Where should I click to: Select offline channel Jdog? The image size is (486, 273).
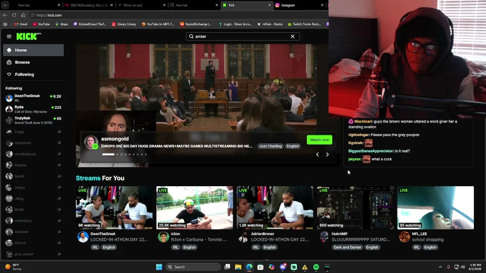[33, 198]
